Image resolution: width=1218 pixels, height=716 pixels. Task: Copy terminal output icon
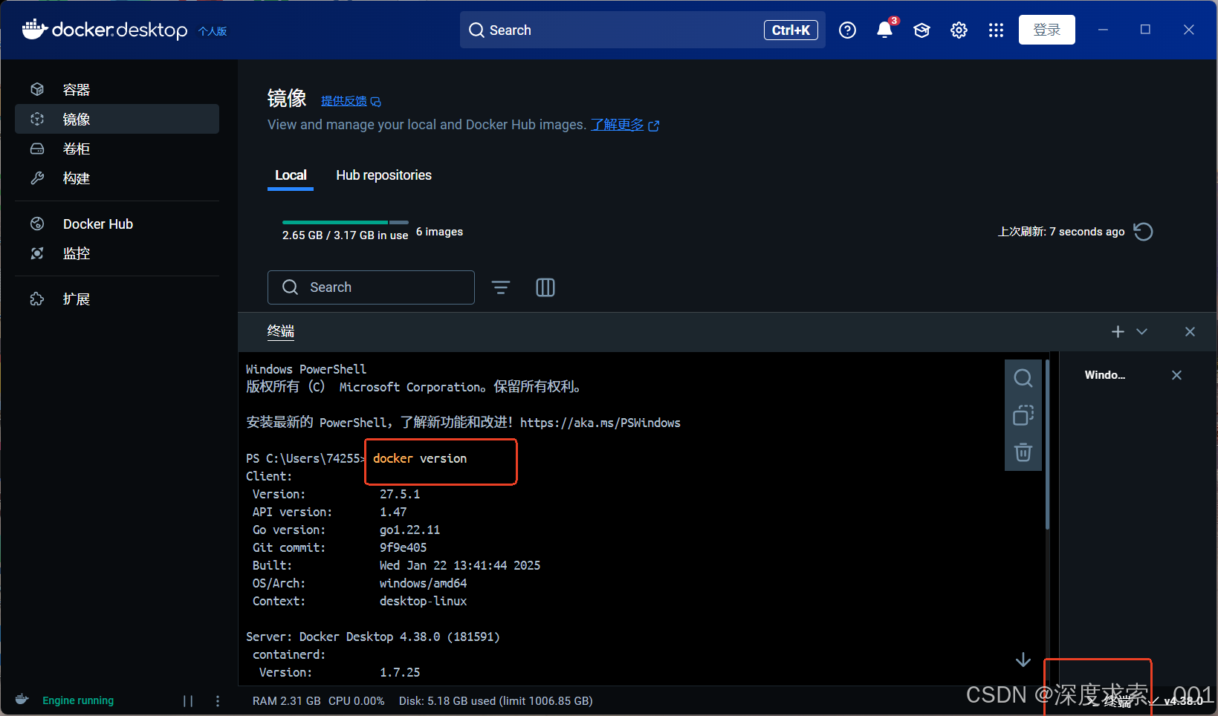[1023, 415]
